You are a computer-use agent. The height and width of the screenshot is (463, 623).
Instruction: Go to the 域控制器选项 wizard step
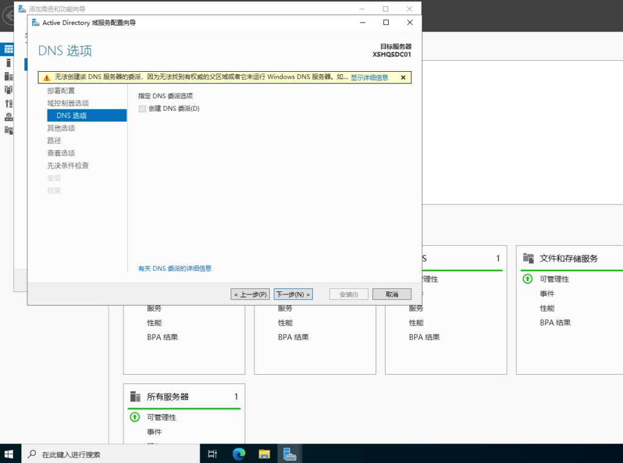click(x=68, y=103)
